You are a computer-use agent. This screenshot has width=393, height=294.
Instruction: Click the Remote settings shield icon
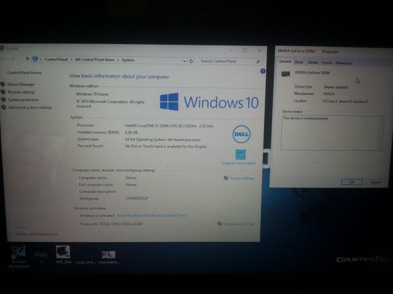[x=3, y=92]
